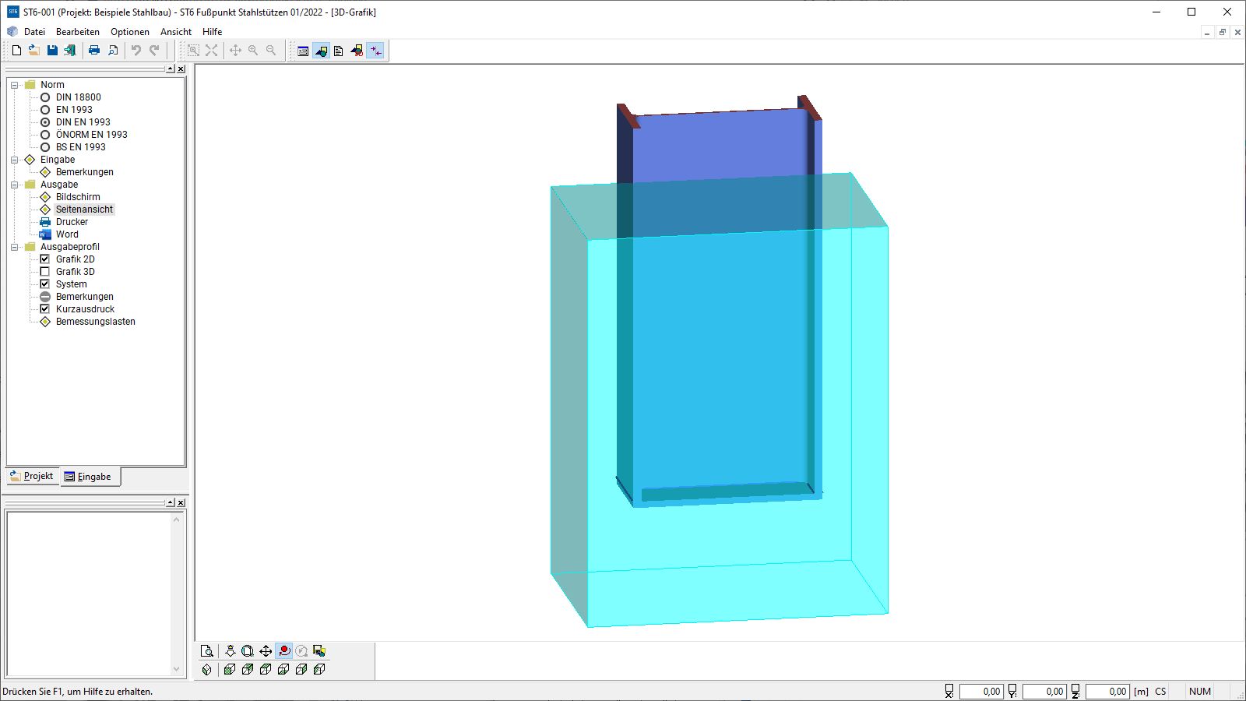The width and height of the screenshot is (1246, 701).
Task: Choose front face cube view
Action: pyautogui.click(x=230, y=669)
